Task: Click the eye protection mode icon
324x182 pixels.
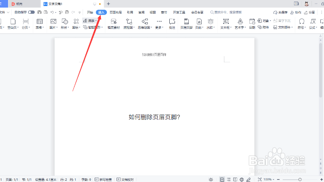Action: point(211,180)
